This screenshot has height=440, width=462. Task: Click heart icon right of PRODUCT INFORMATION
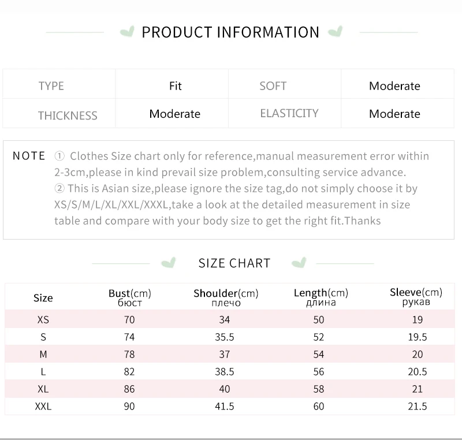[336, 32]
